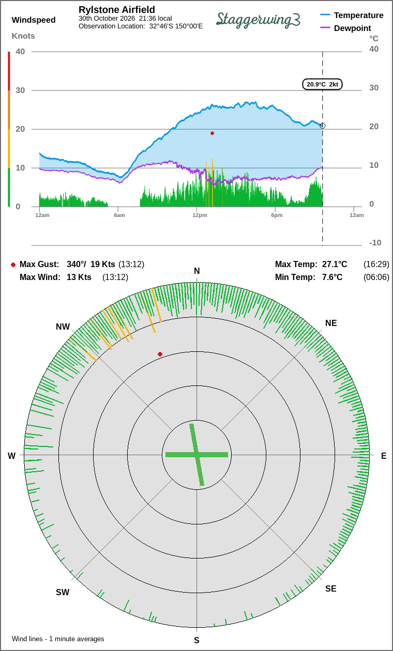The image size is (393, 651).
Task: Click the windspeed colour scale bar
Action: point(9,129)
